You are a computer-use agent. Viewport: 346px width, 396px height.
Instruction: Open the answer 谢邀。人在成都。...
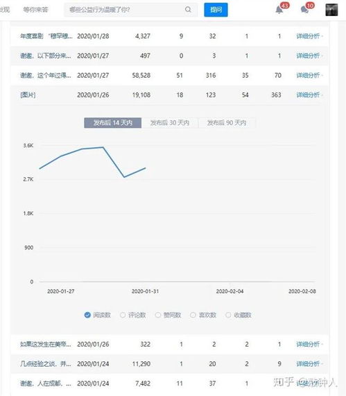[46, 383]
